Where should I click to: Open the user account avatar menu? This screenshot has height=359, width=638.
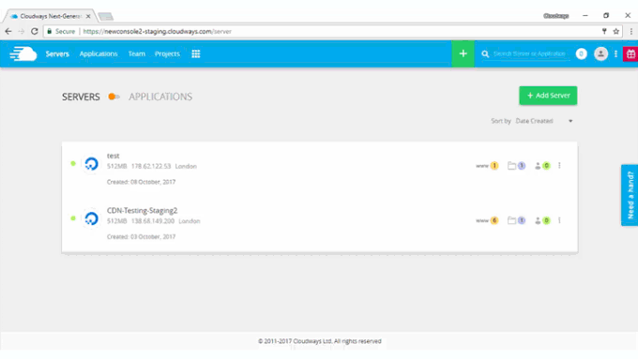pyautogui.click(x=600, y=53)
